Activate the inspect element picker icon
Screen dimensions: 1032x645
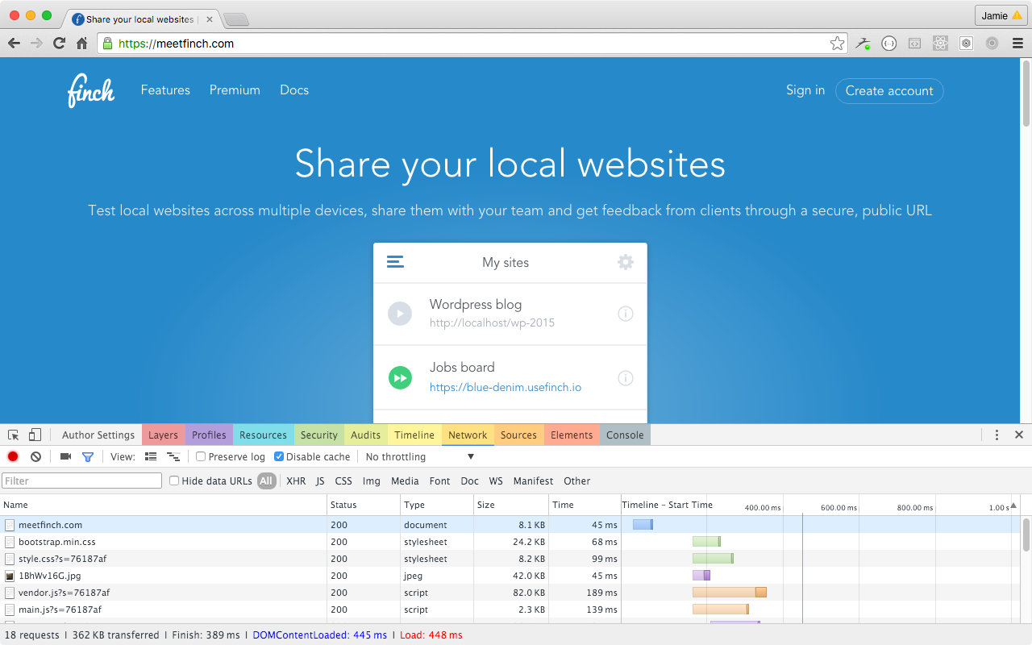click(x=14, y=435)
